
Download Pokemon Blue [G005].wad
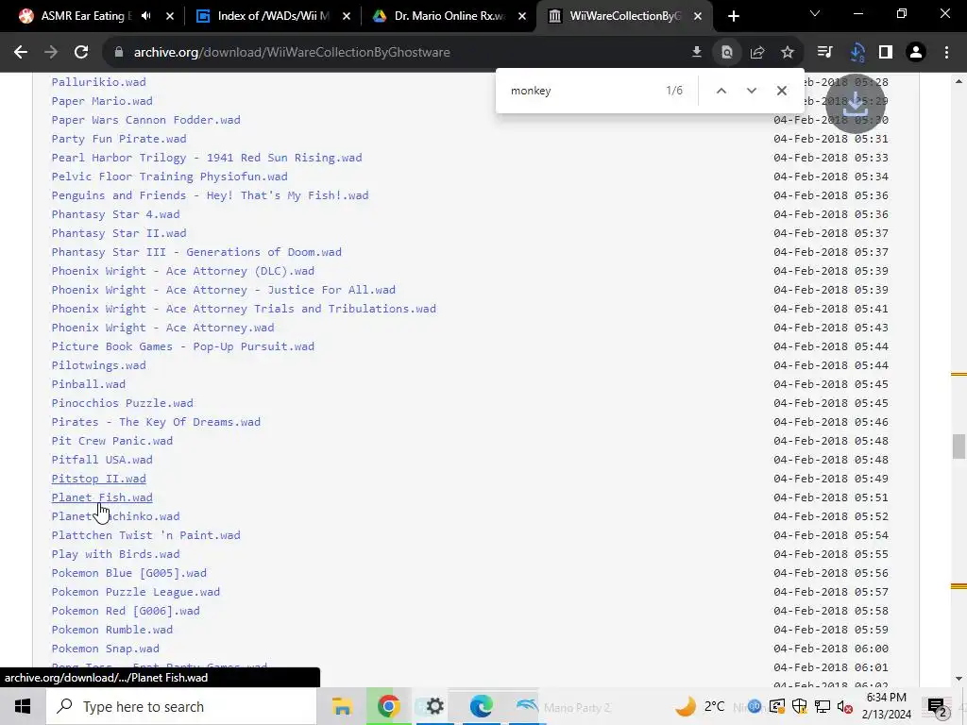pos(128,573)
